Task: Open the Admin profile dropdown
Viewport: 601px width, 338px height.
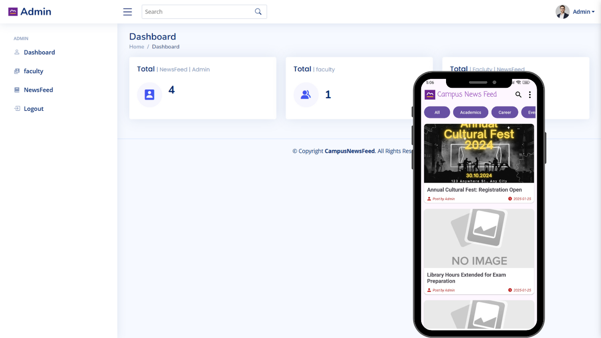Action: tap(583, 12)
